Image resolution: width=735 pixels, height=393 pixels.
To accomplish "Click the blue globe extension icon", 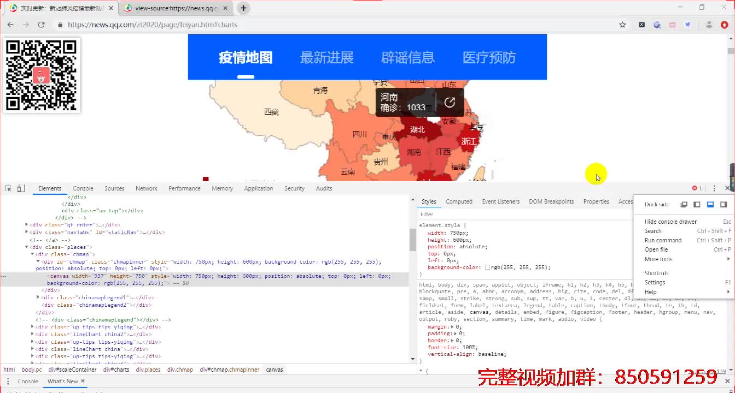I will point(657,25).
